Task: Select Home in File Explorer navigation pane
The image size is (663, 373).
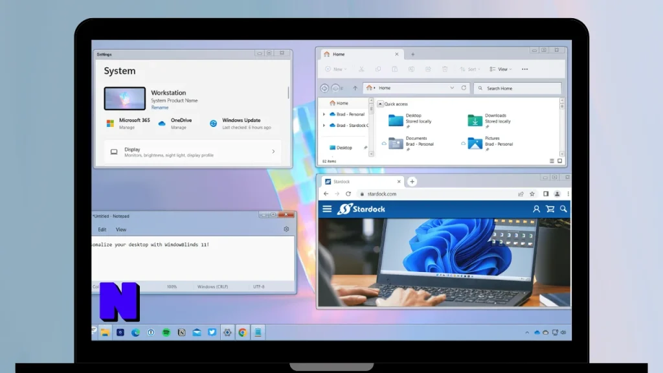Action: [x=339, y=103]
